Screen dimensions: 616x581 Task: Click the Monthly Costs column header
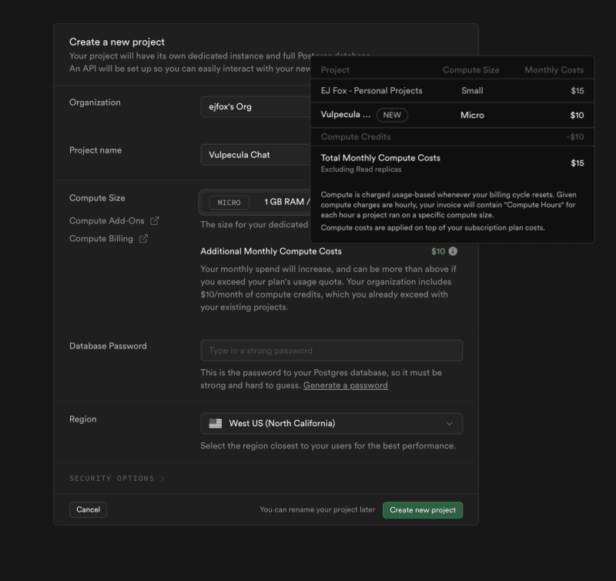[554, 70]
